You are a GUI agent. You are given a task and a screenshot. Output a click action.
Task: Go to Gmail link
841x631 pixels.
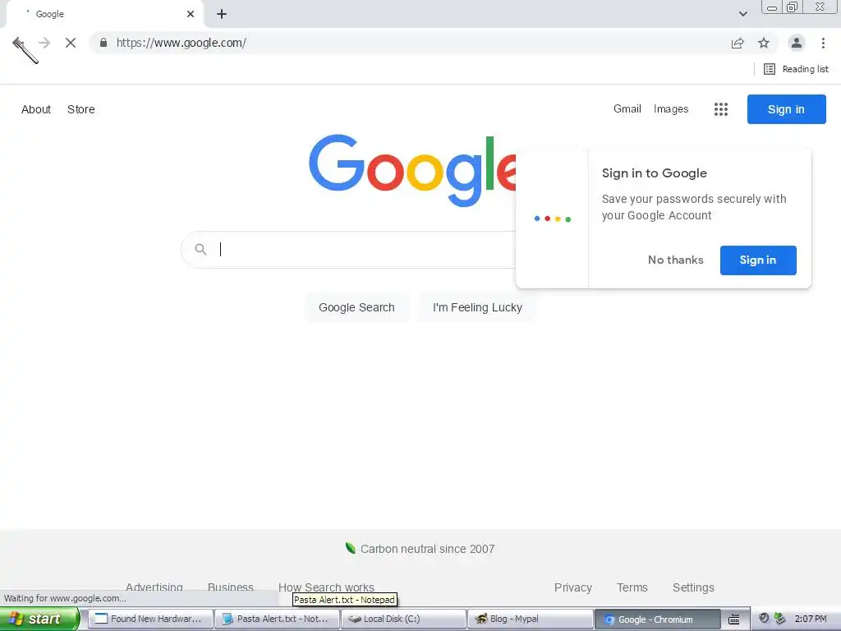click(x=627, y=109)
